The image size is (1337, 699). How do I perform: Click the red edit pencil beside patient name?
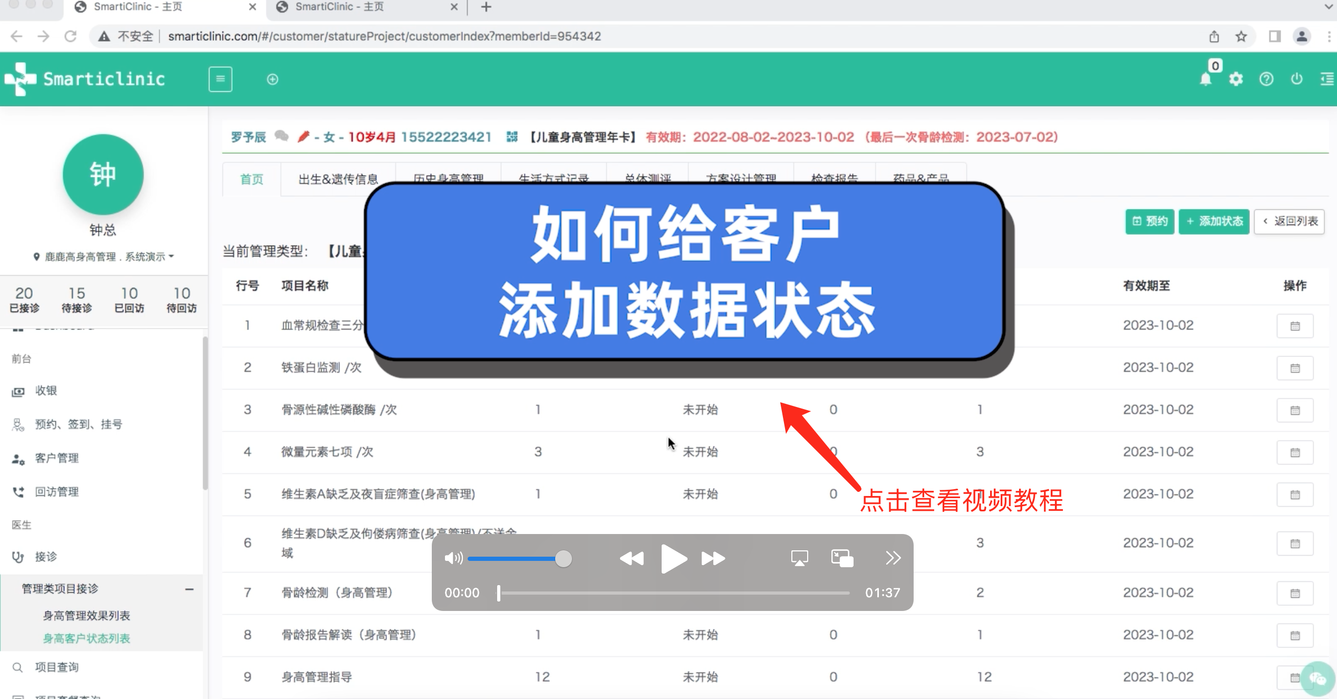[x=303, y=137]
